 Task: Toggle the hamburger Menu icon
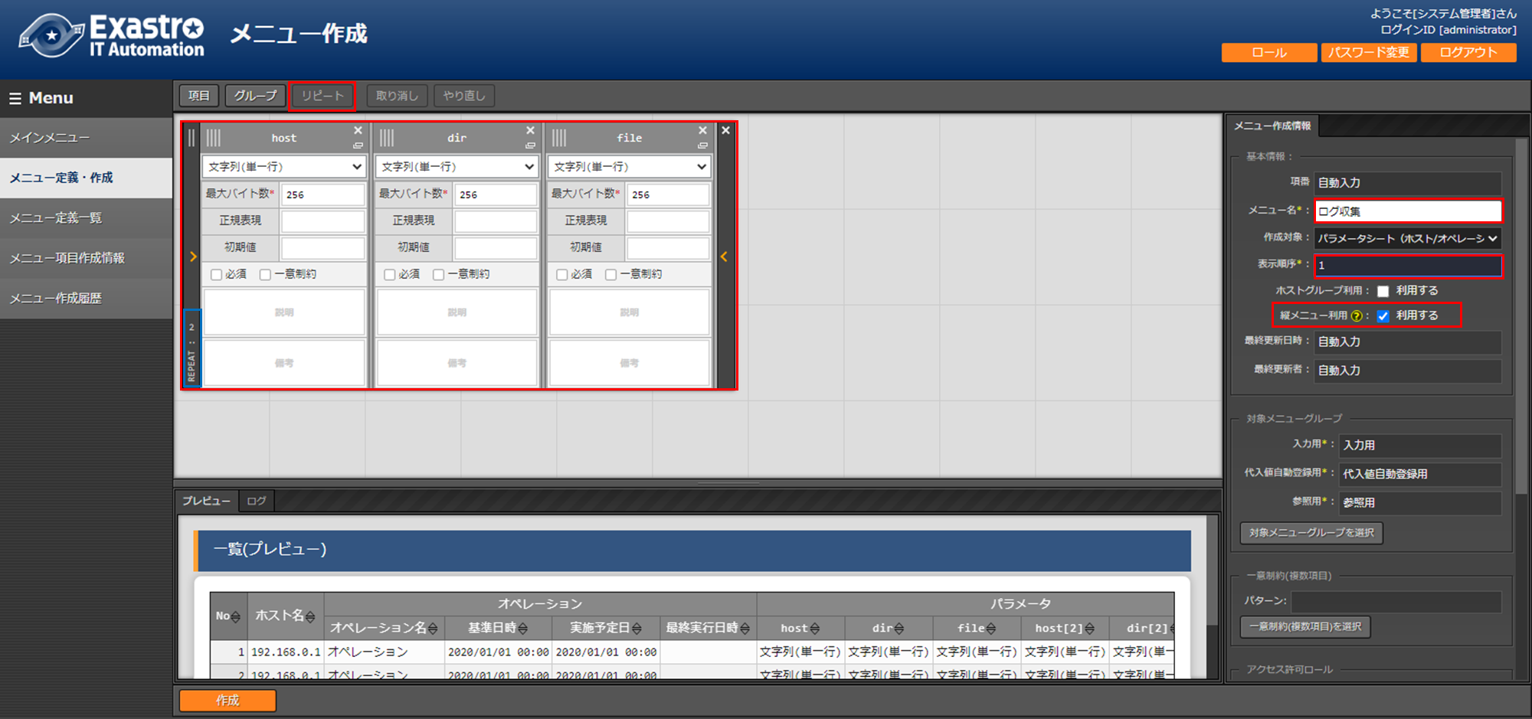(15, 99)
